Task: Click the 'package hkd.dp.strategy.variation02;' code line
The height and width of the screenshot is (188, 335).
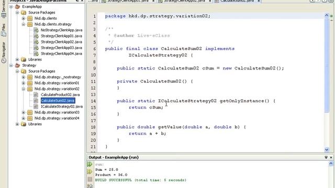Action: coord(158,16)
